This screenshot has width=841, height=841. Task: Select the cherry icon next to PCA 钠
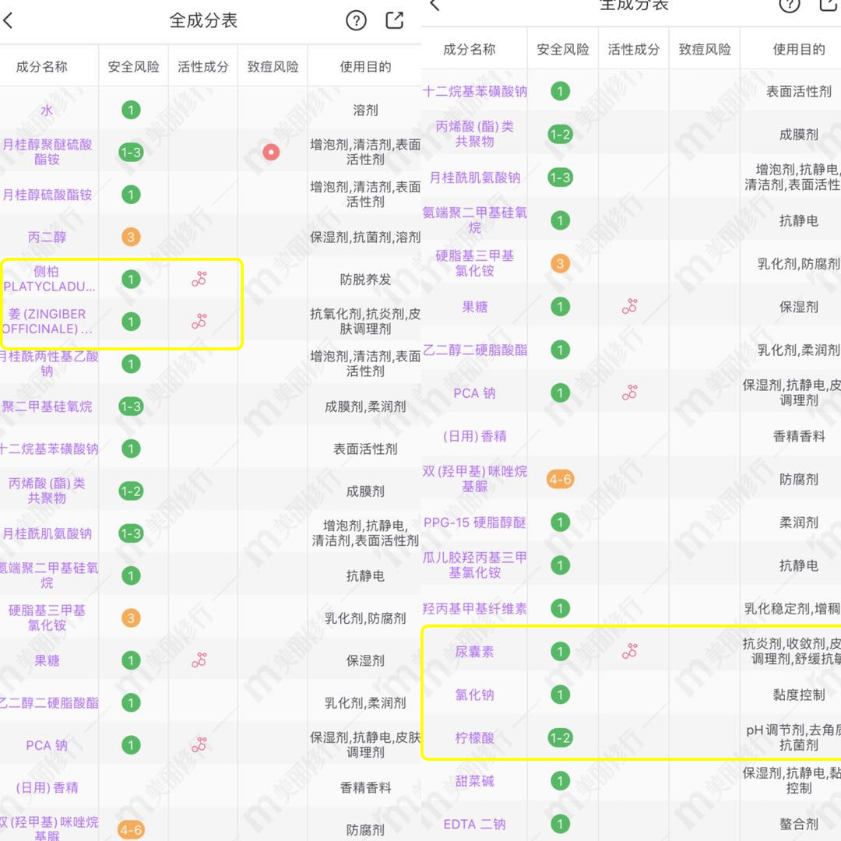click(x=199, y=744)
